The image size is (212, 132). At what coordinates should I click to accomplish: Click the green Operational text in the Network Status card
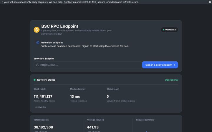171,80
